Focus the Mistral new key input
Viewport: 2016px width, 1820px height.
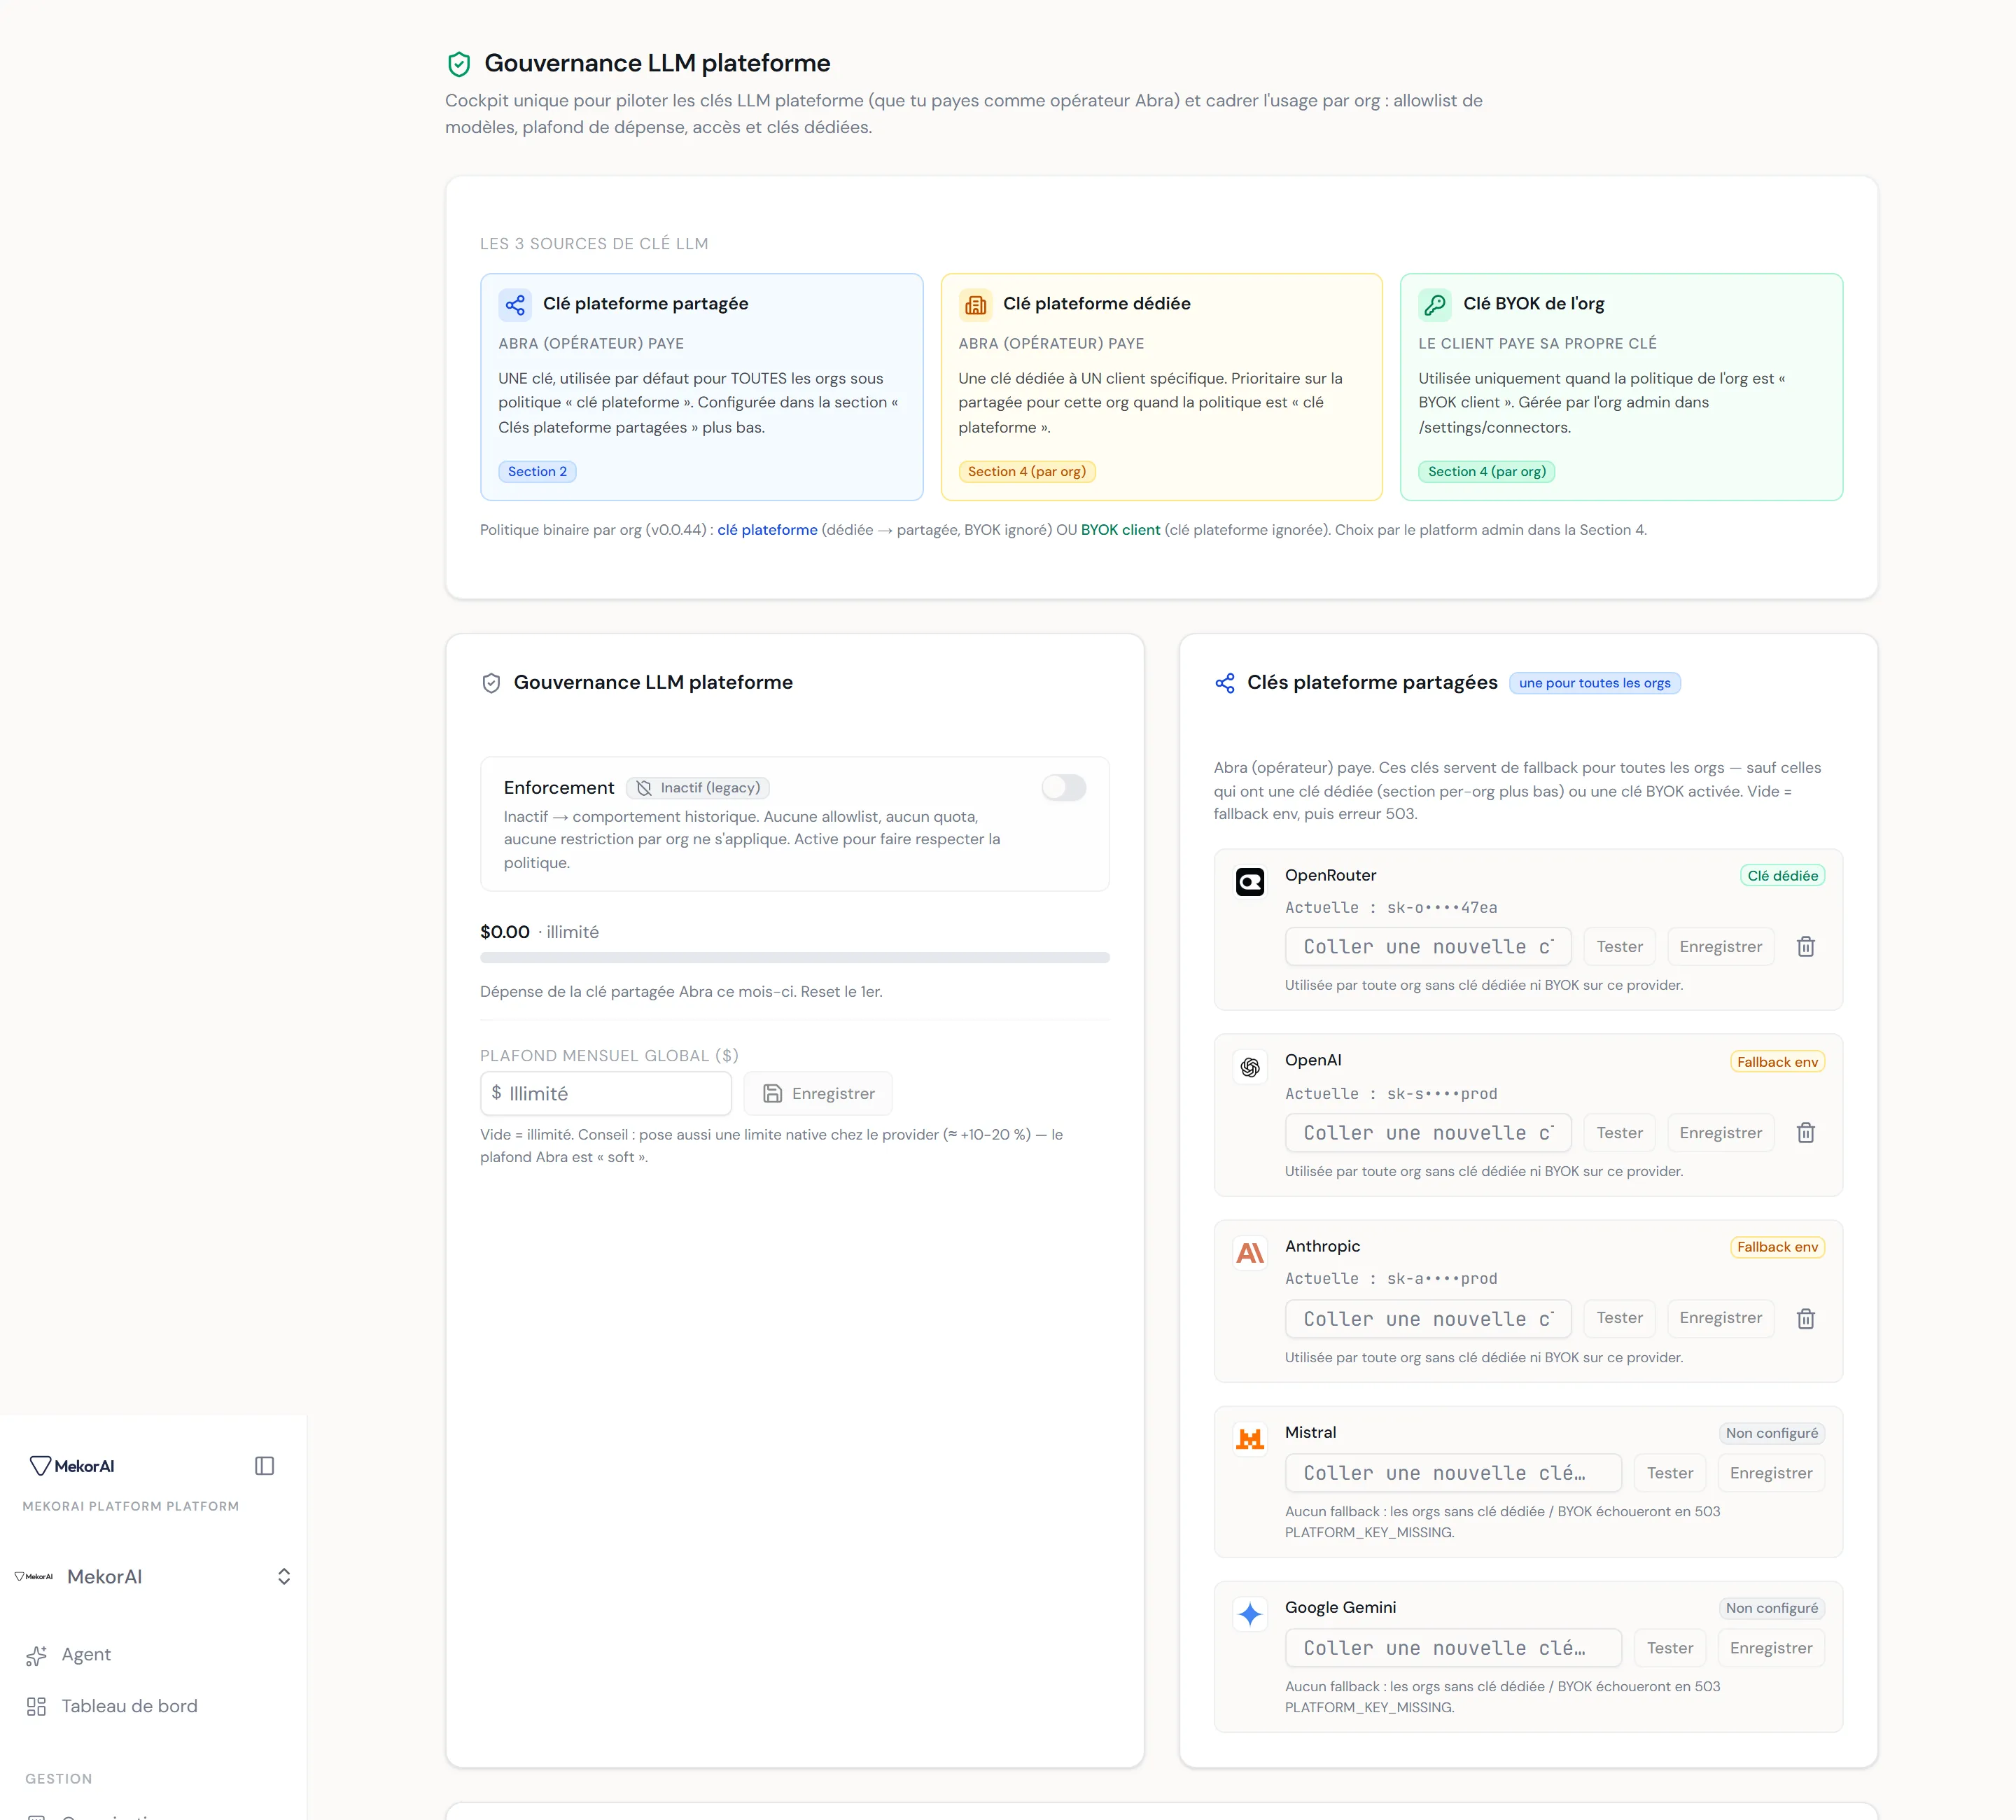[1453, 1473]
